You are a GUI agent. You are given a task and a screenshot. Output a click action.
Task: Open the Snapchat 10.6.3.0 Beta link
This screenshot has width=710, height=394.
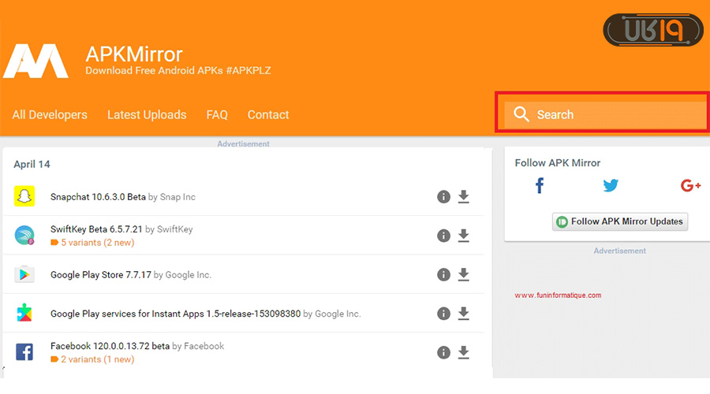(x=98, y=197)
